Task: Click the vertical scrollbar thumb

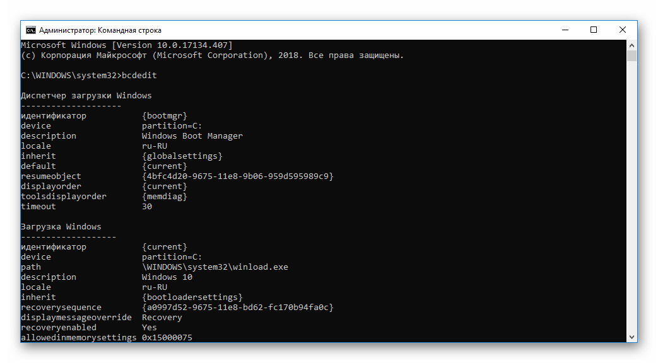Action: click(x=632, y=55)
